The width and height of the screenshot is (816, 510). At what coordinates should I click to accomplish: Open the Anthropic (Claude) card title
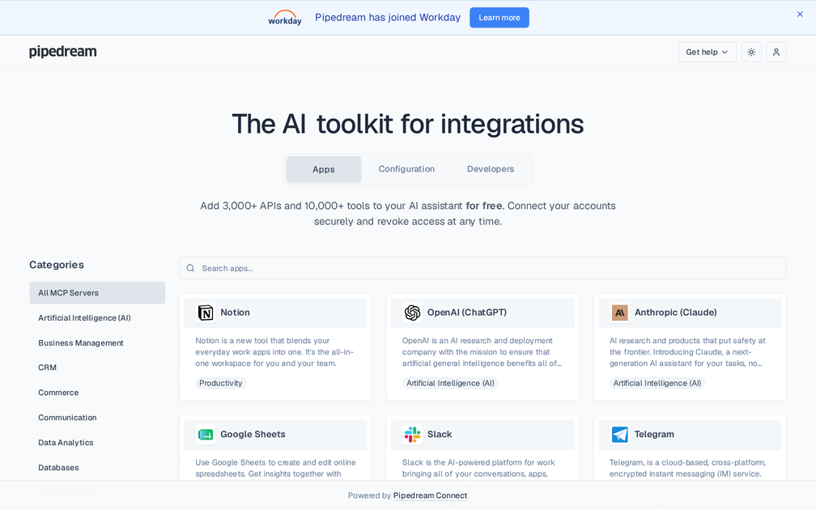675,312
